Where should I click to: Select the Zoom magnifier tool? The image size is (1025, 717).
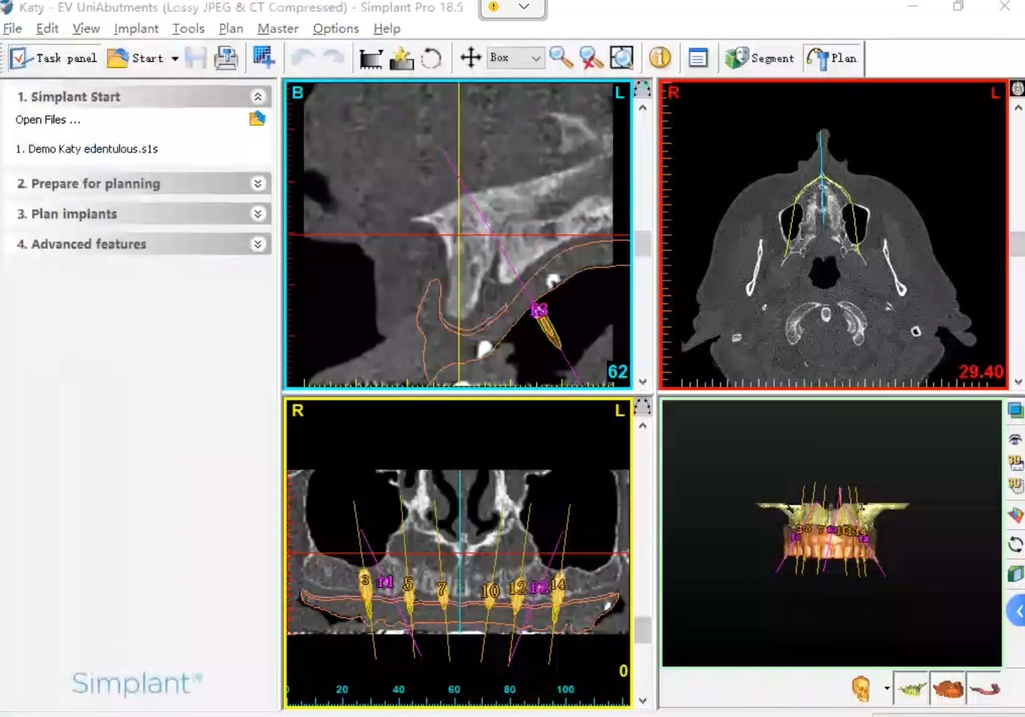pos(561,58)
